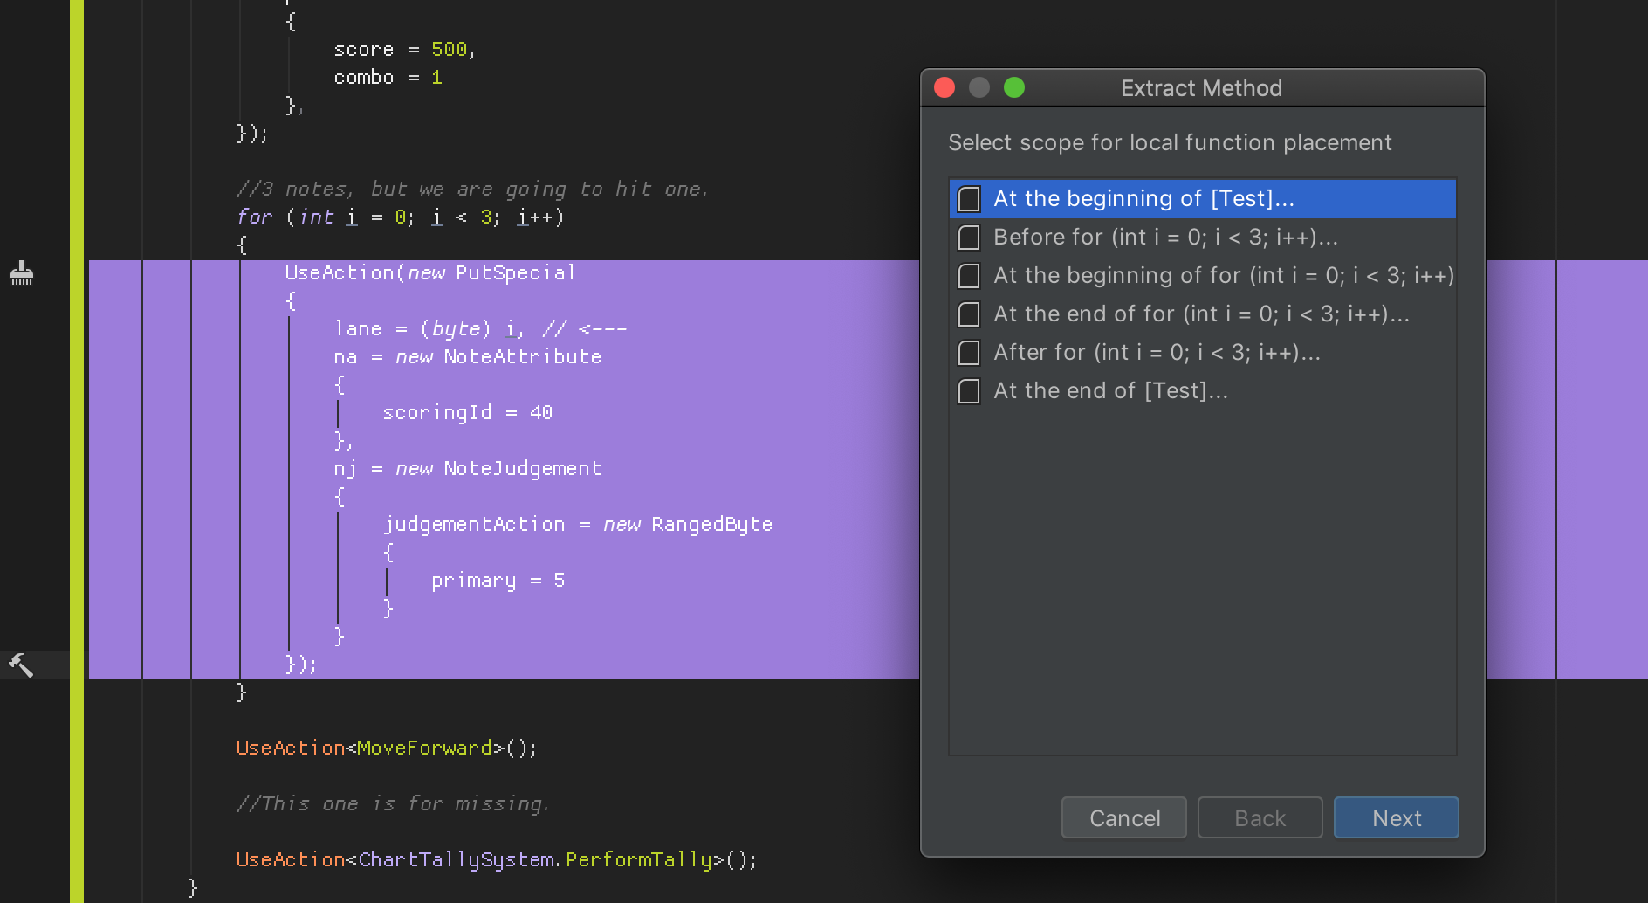Click the broom cleanup gutter icon
This screenshot has height=903, width=1648.
pos(22,273)
